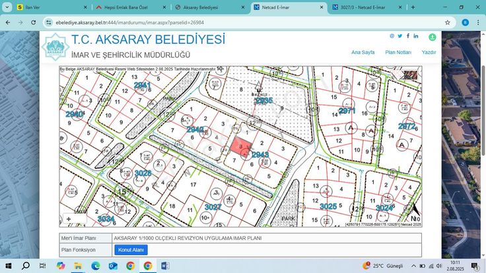Click the Konut Alanı button
Viewport: 486px width, 273px height.
131,250
